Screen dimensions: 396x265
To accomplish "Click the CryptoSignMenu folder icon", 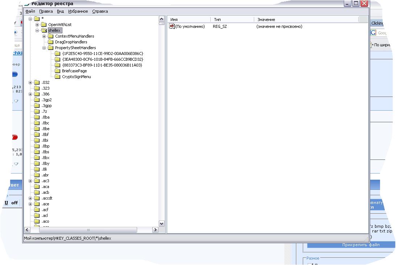I will coord(57,77).
